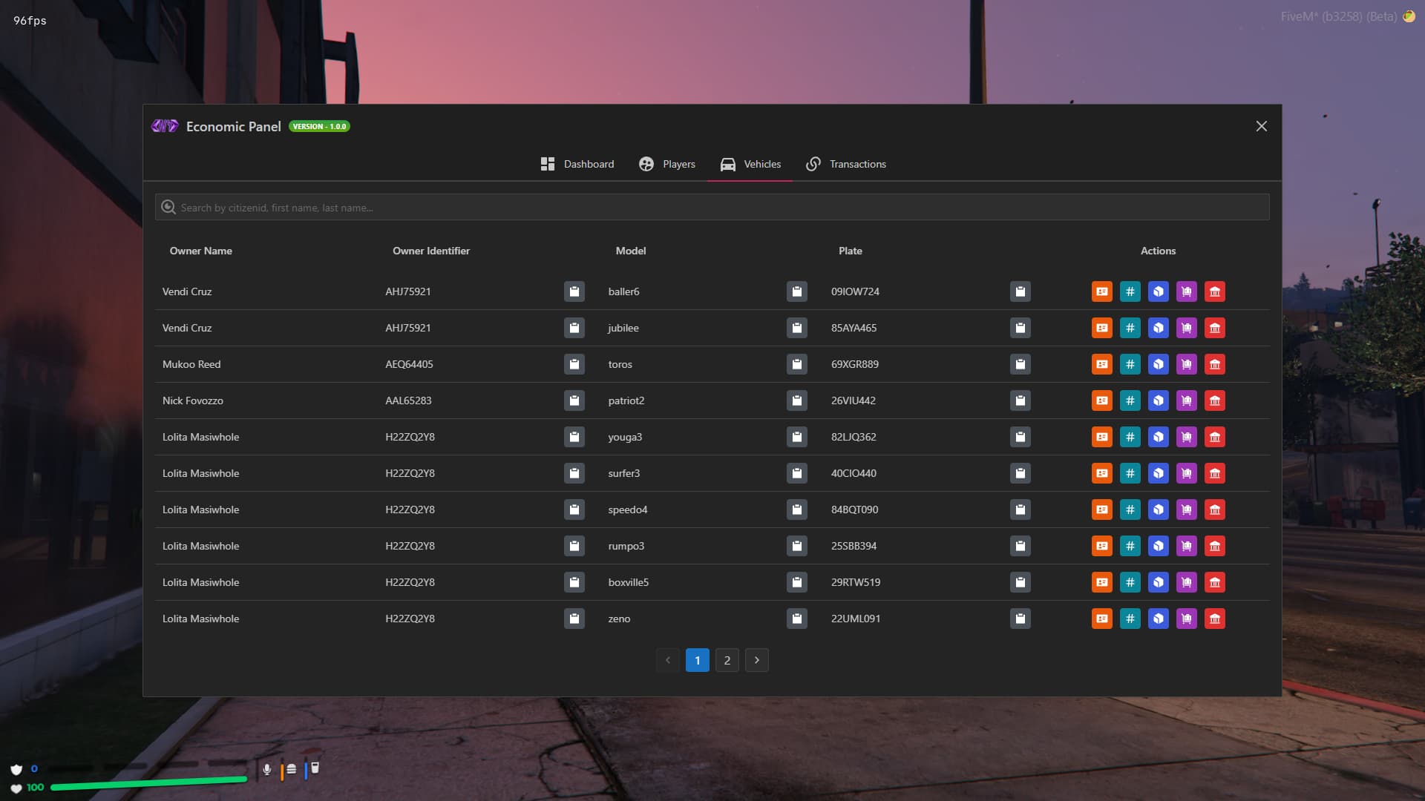Click orange ID card icon for baller6 row
Screen dimensions: 1425x801
click(x=1101, y=291)
